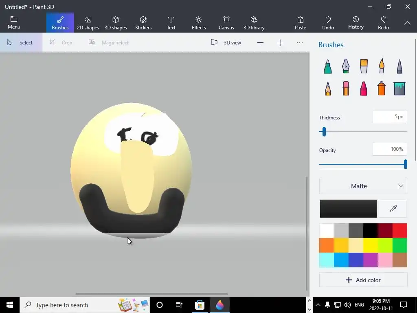This screenshot has width=417, height=313.
Task: Choose the sky blue color swatch
Action: [x=341, y=260]
